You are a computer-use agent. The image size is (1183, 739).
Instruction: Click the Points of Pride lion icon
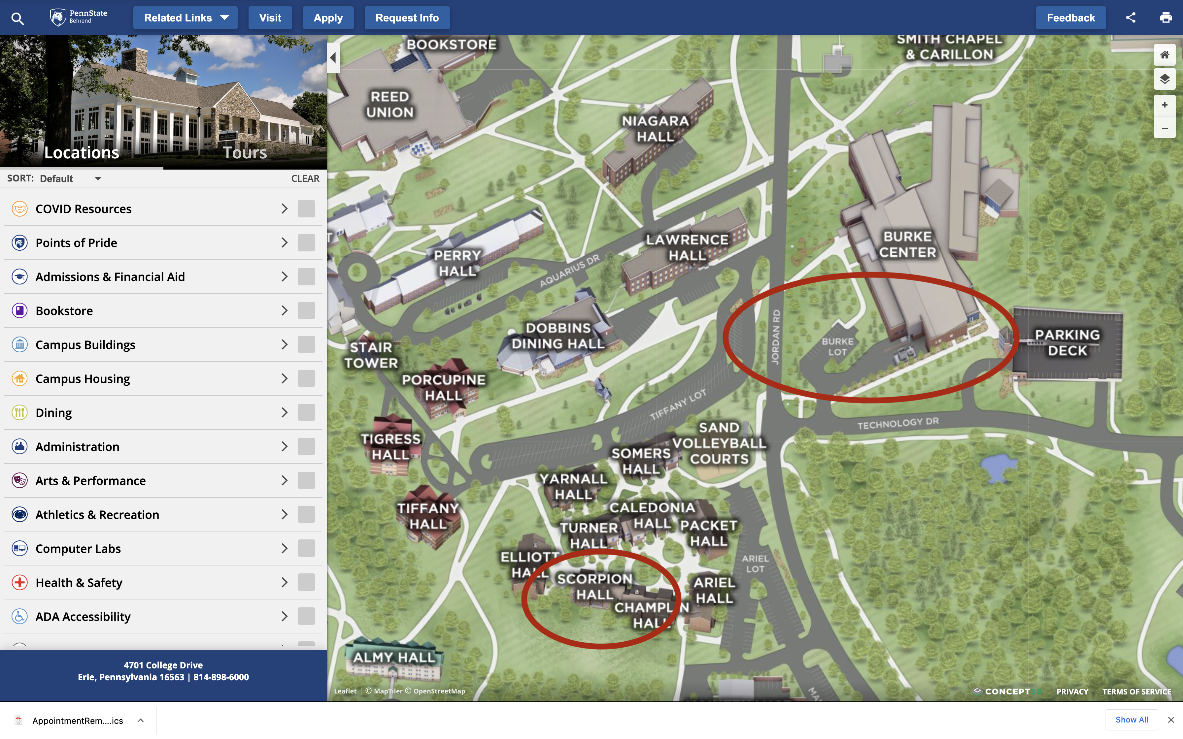(19, 243)
